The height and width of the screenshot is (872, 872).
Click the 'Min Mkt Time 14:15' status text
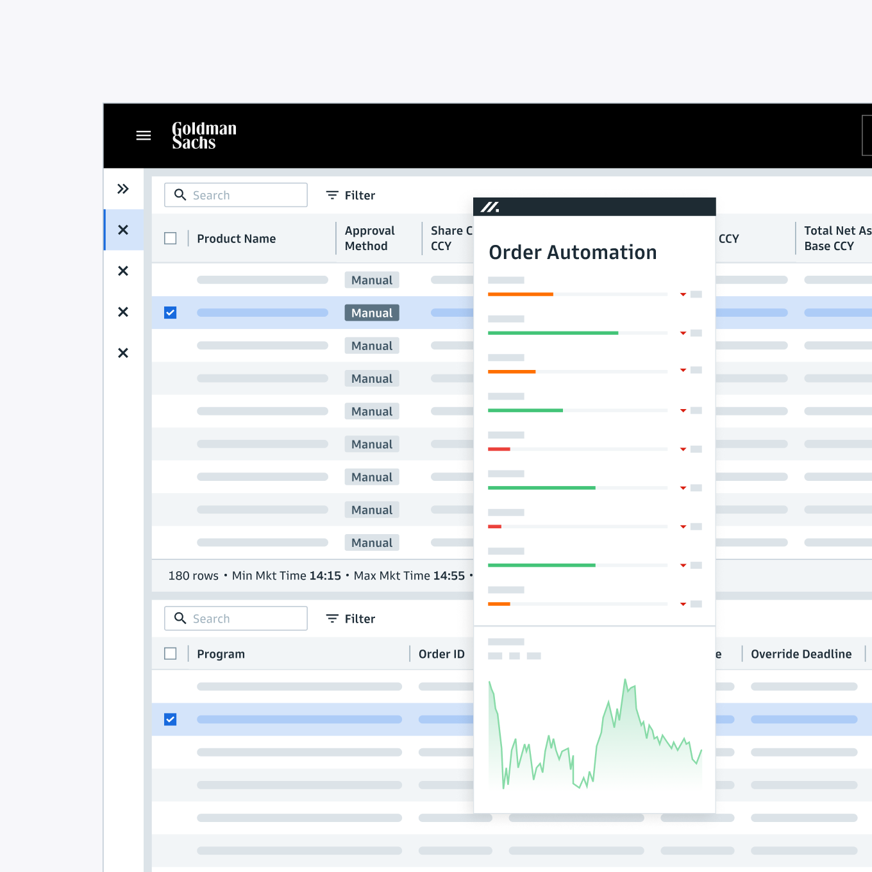pyautogui.click(x=286, y=576)
